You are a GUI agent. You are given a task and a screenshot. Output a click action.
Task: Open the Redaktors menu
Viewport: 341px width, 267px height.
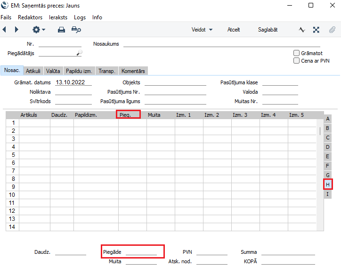click(x=30, y=17)
